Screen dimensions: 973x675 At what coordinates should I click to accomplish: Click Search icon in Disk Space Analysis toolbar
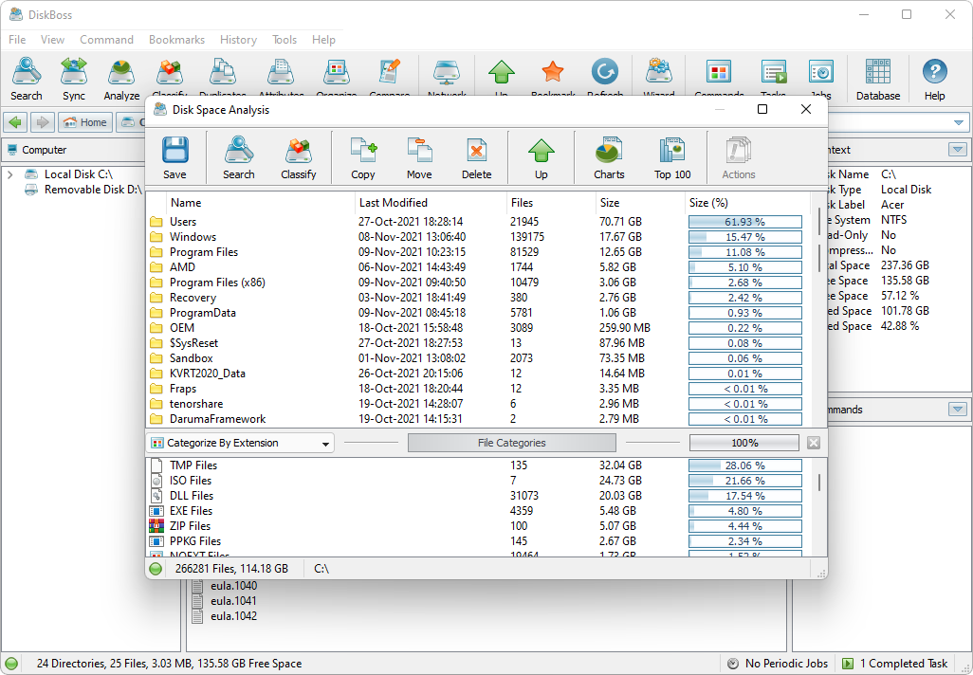click(239, 158)
